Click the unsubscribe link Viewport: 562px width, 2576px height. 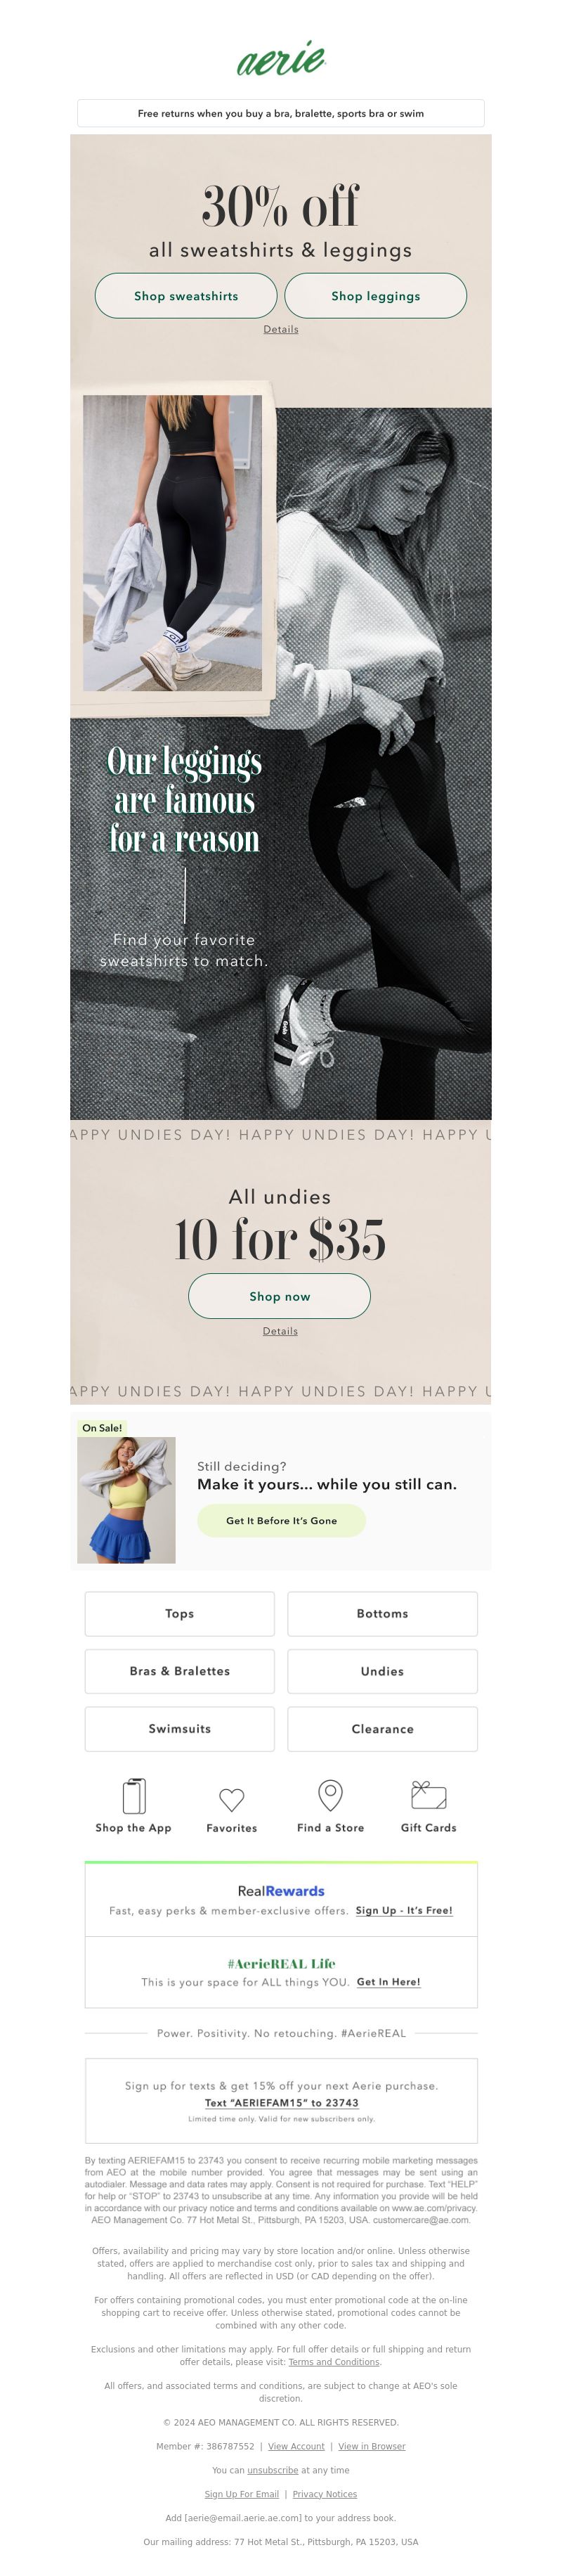[273, 2470]
